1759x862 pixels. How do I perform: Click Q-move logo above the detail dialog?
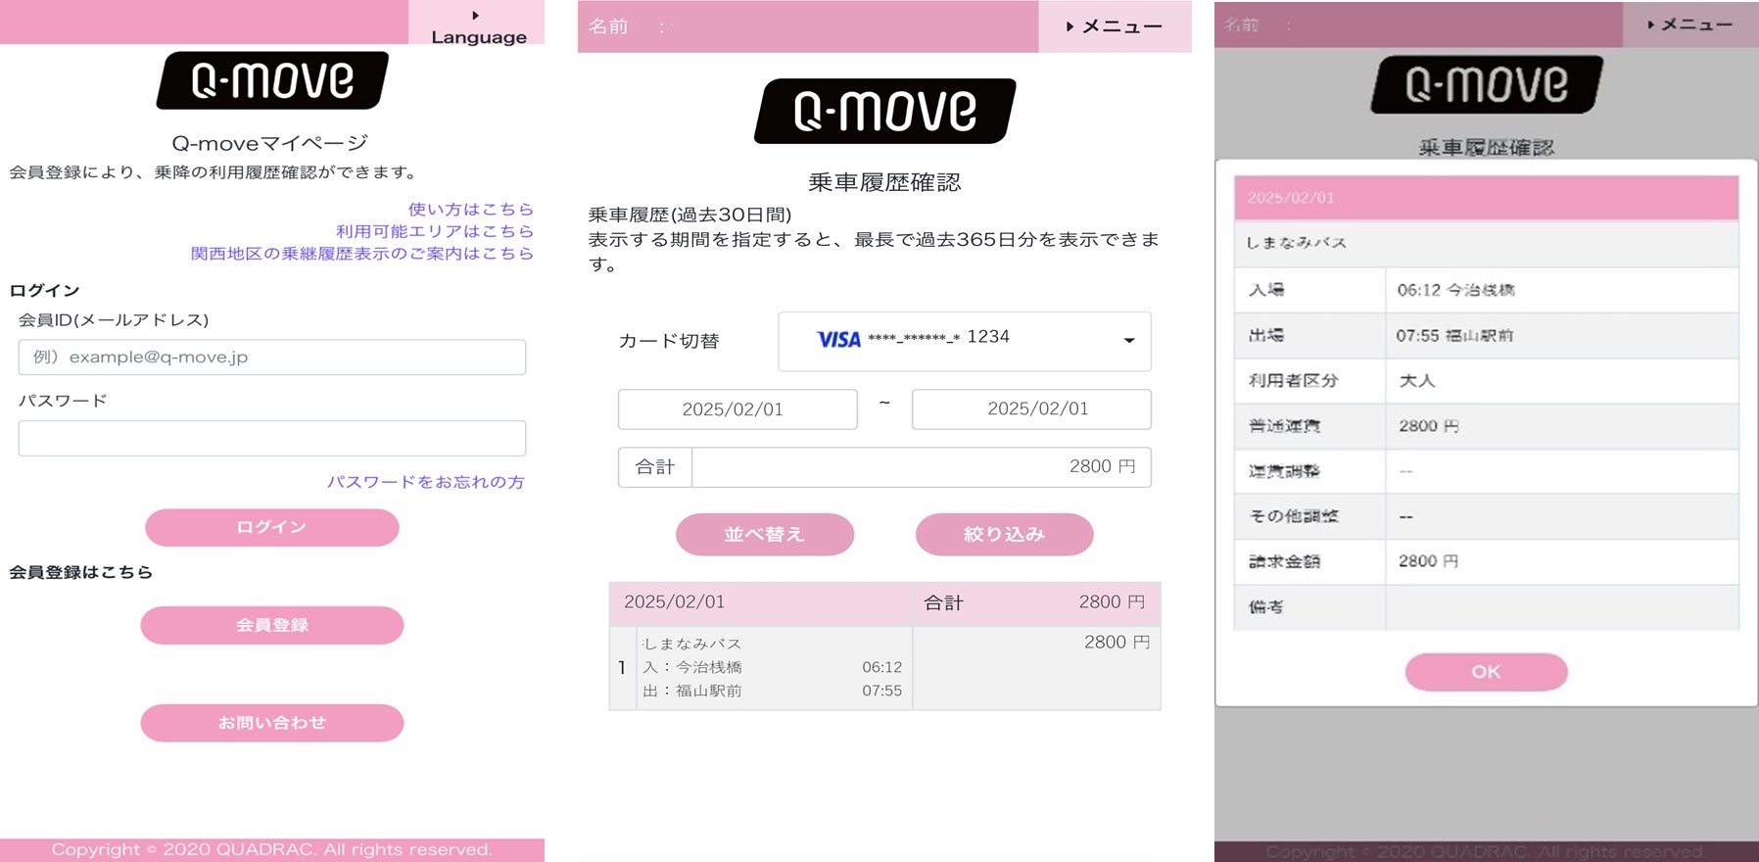pos(1487,84)
